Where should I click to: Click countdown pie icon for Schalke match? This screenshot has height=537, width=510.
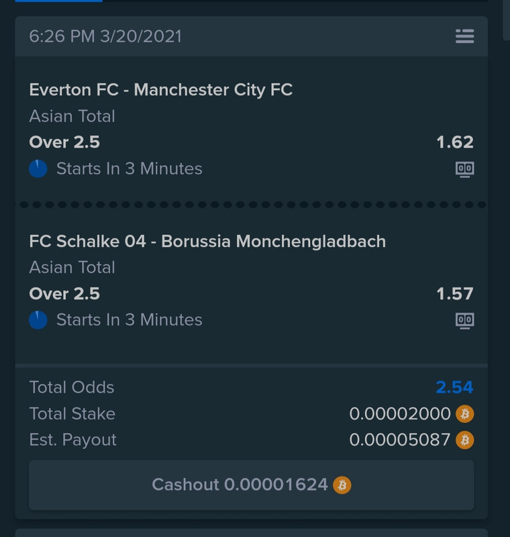point(38,320)
